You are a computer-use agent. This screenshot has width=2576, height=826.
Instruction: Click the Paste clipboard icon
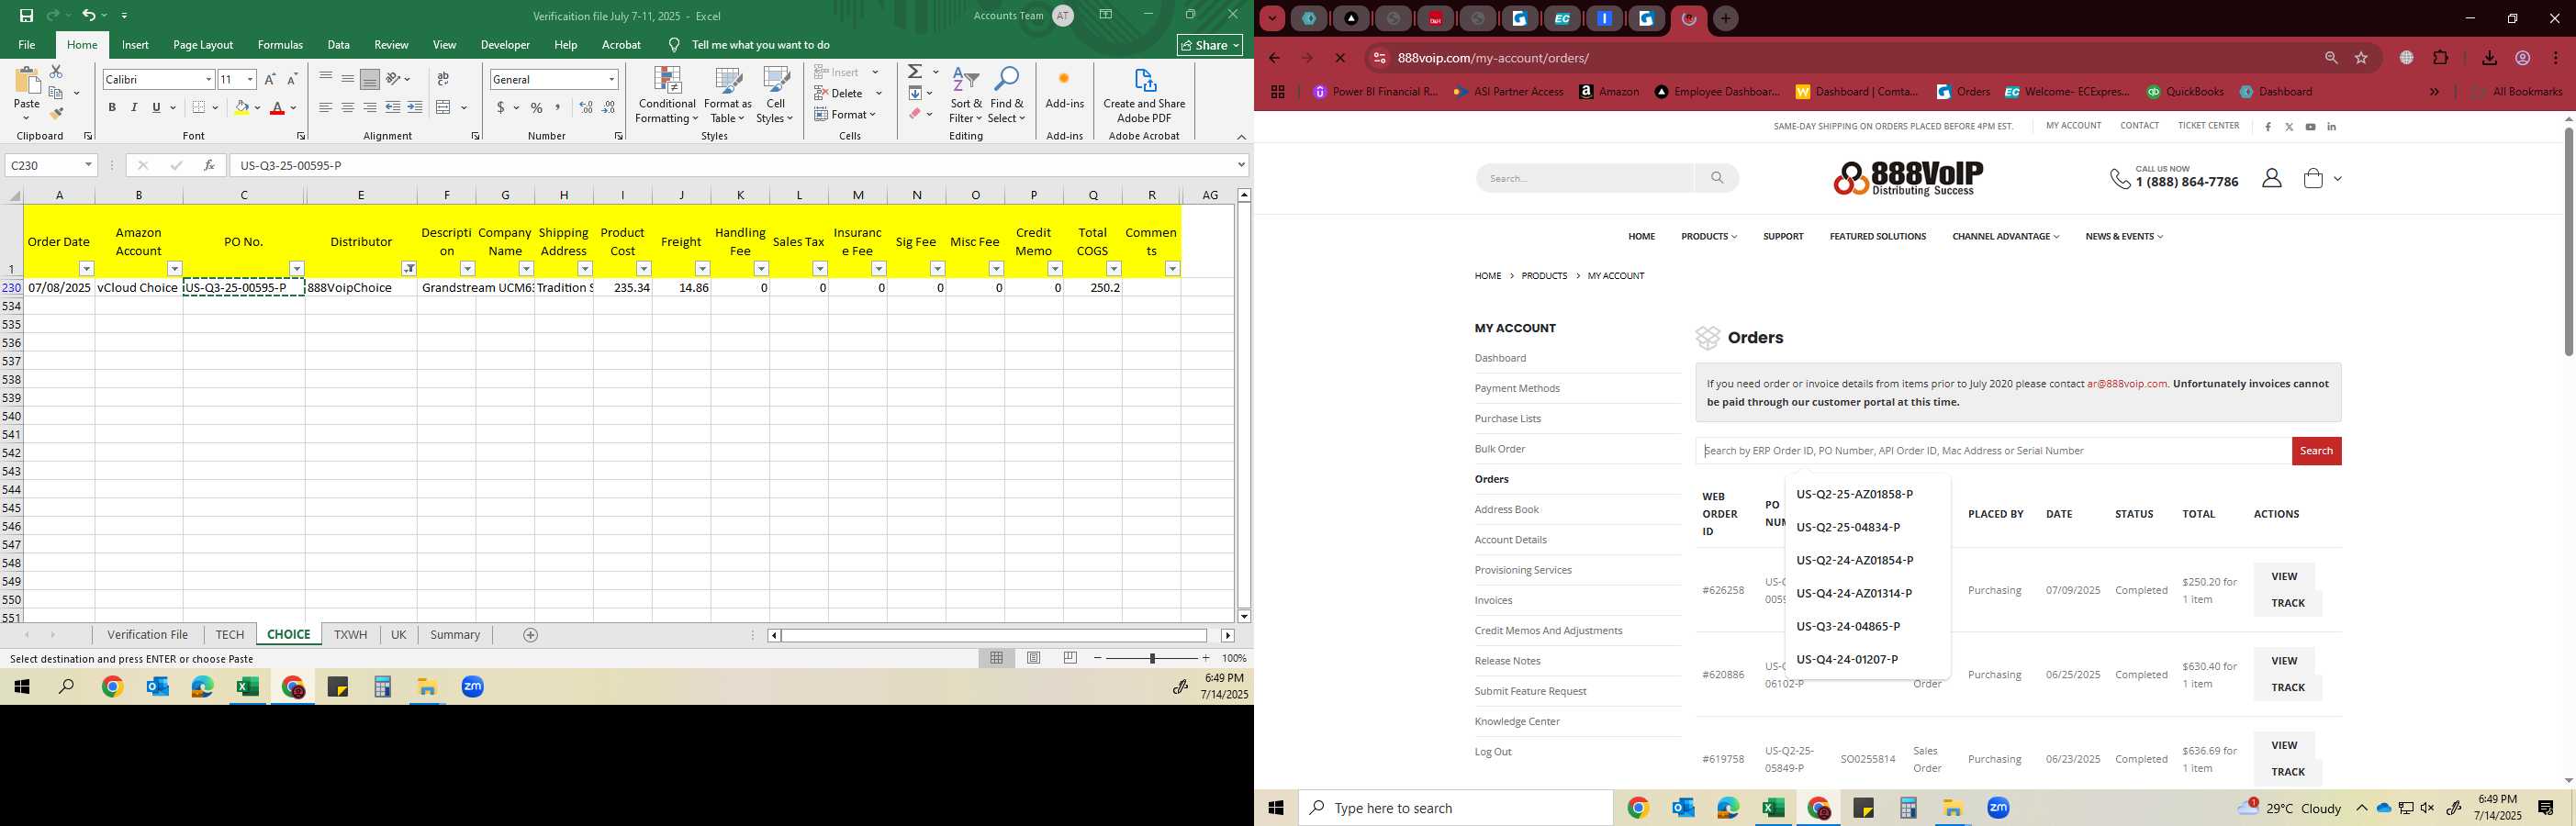(27, 82)
